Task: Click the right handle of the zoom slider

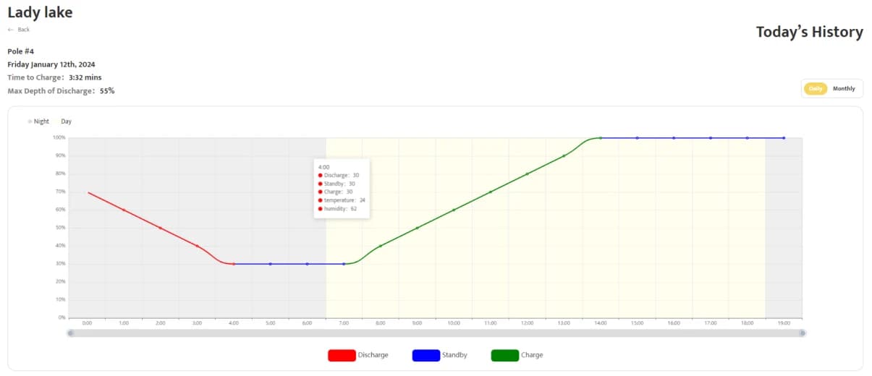Action: click(803, 333)
